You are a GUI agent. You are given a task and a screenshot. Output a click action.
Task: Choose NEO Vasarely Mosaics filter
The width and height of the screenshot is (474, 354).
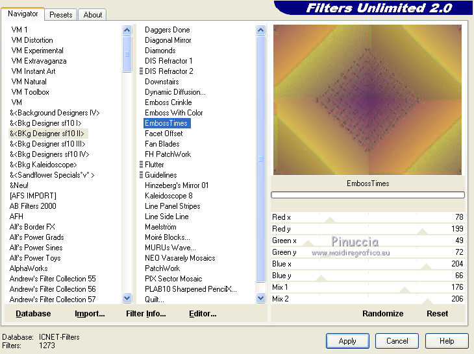click(180, 258)
